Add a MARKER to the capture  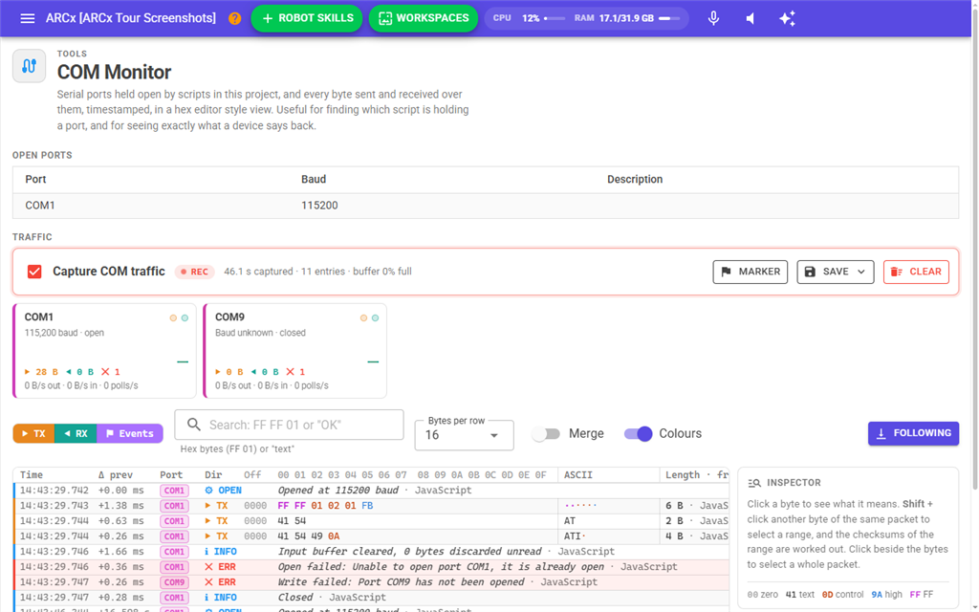tap(751, 272)
